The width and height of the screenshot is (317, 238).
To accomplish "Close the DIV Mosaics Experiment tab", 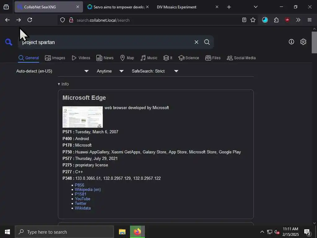I will [x=217, y=7].
